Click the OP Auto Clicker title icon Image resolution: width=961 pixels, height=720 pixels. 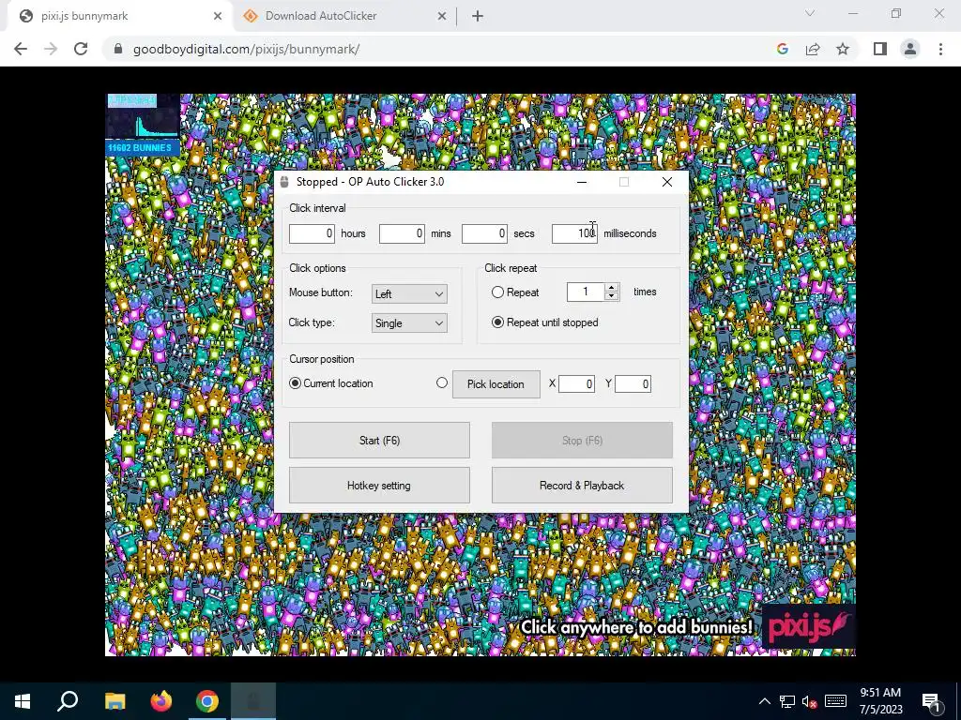[283, 182]
